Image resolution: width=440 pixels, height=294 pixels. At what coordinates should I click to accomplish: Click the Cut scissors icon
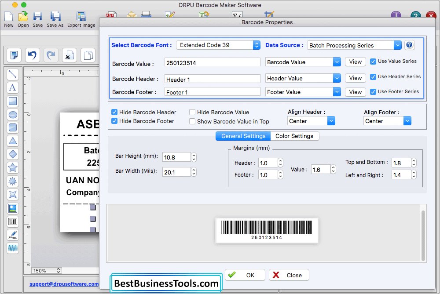click(x=70, y=55)
